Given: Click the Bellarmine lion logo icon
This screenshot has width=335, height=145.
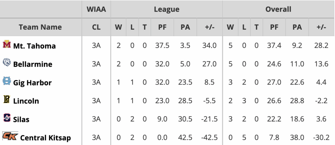Looking at the screenshot, I should tap(7, 63).
